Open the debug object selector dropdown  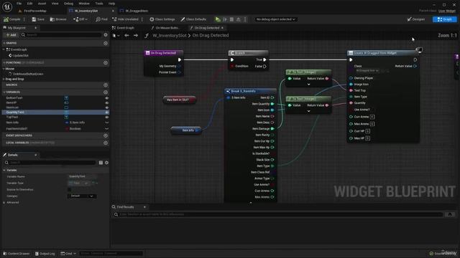(275, 19)
